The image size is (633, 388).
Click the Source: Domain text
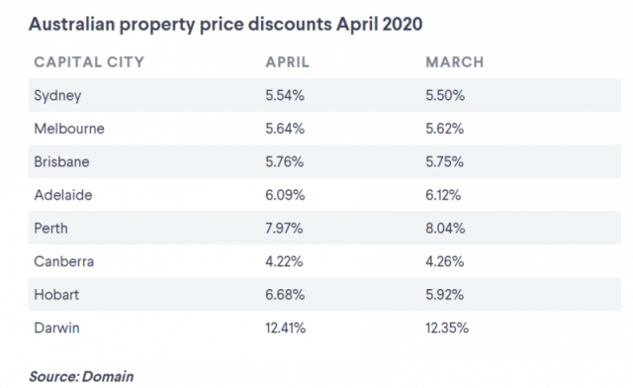click(x=81, y=376)
